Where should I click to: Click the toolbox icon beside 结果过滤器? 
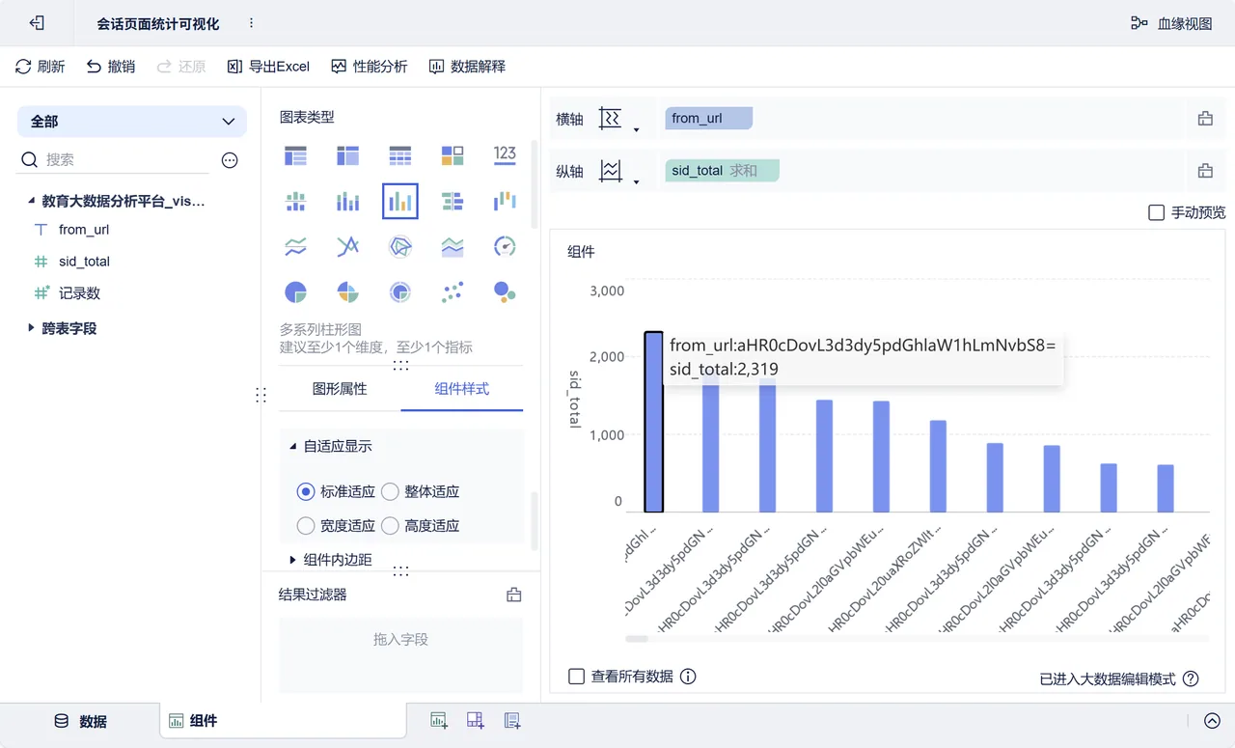click(514, 595)
